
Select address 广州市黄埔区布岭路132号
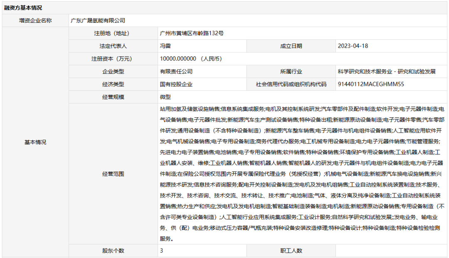point(192,34)
